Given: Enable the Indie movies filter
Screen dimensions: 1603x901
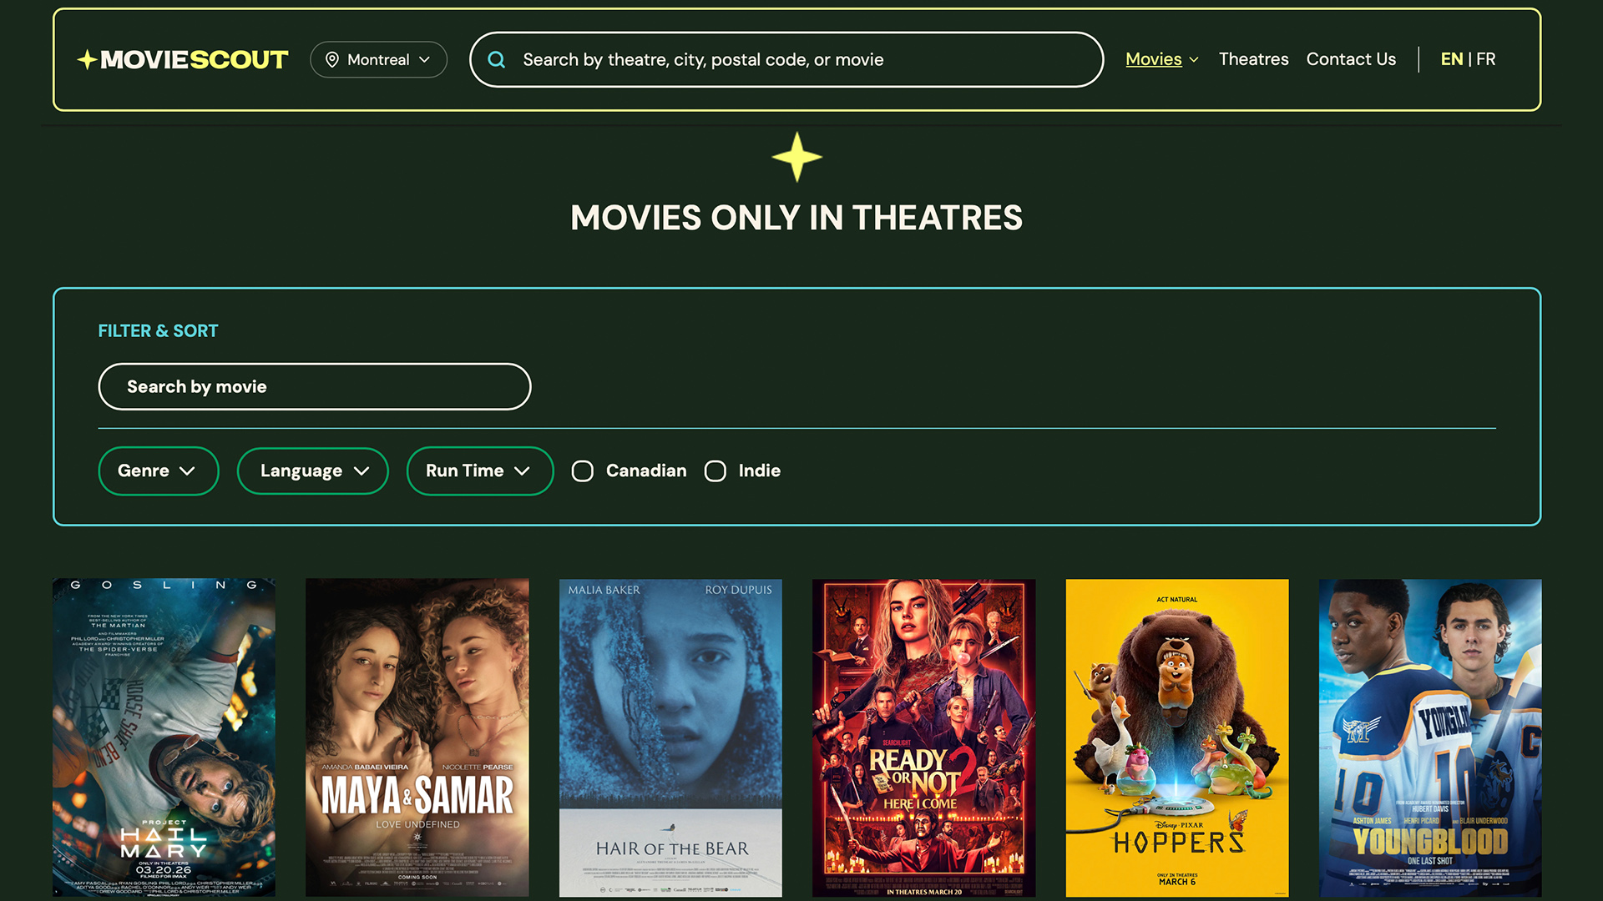Looking at the screenshot, I should [716, 471].
